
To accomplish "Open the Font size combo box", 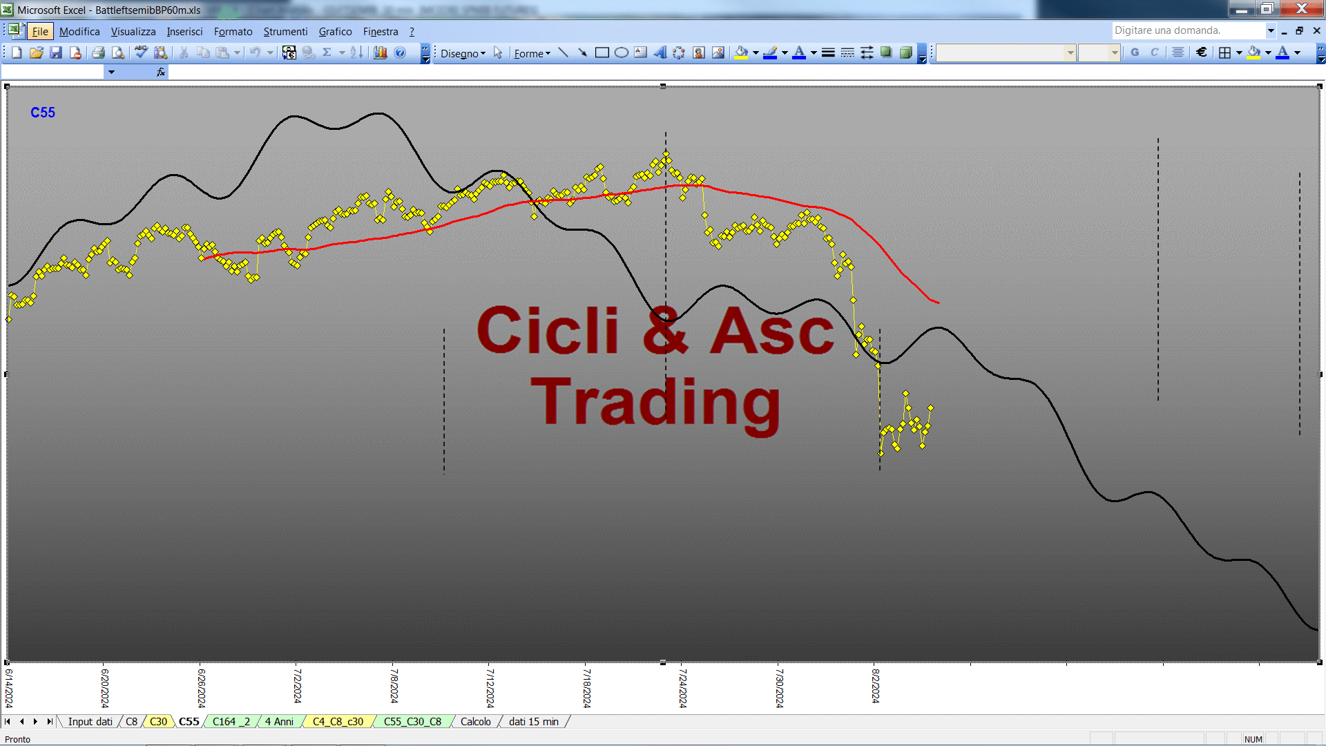I will coord(1099,52).
